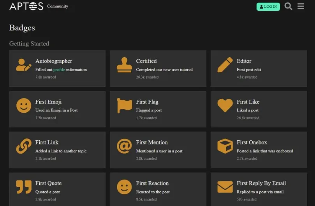Image resolution: width=315 pixels, height=206 pixels.
Task: Click the Certified stamp icon
Action: click(124, 65)
